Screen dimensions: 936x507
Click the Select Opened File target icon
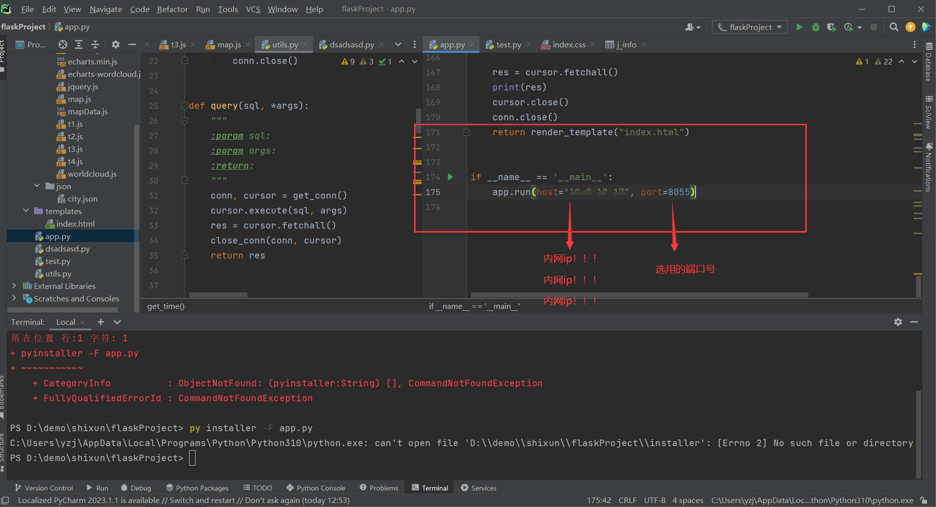click(x=62, y=44)
